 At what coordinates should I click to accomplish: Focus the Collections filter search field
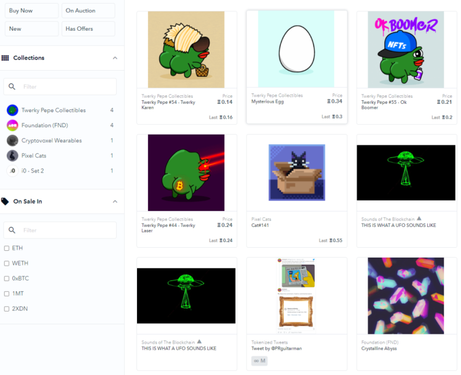click(60, 87)
